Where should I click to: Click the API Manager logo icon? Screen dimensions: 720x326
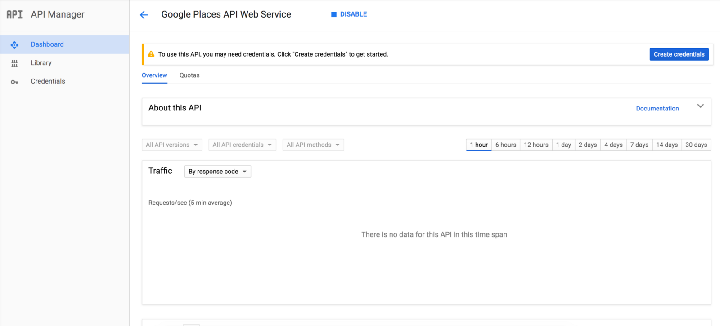click(x=14, y=14)
